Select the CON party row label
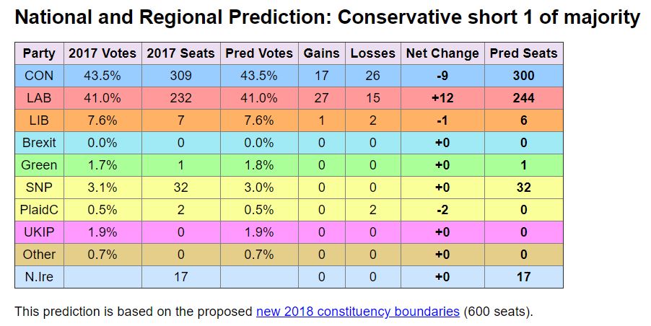This screenshot has height=326, width=651. [39, 76]
